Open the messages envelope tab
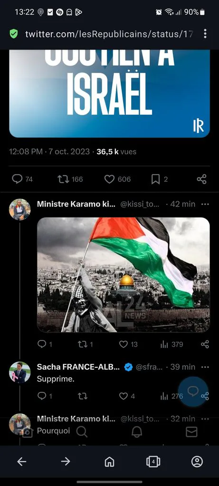Viewport: 219px width, 486px height. coord(191,431)
